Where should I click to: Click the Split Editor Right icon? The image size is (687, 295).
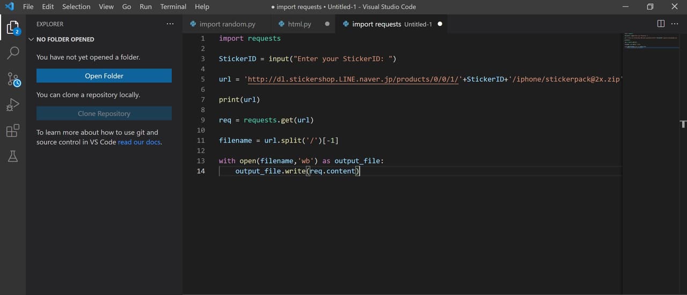(x=661, y=24)
